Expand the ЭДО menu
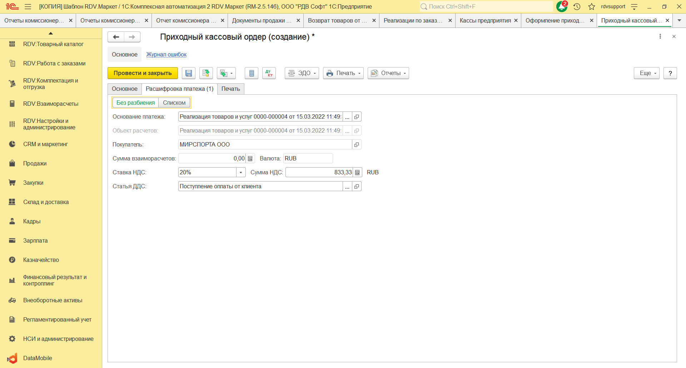Viewport: 686px width, 368px height. [302, 73]
